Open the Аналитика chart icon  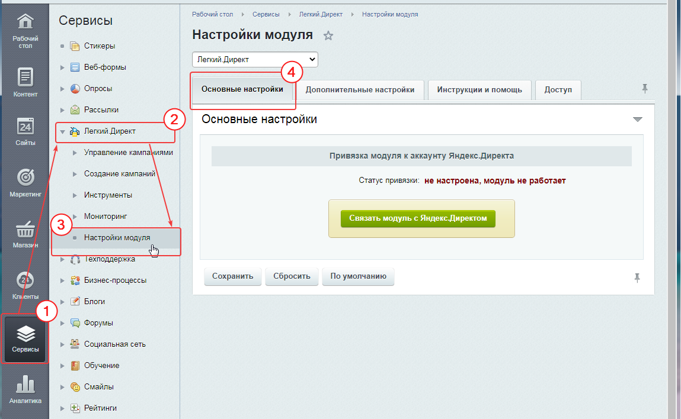[x=25, y=384]
